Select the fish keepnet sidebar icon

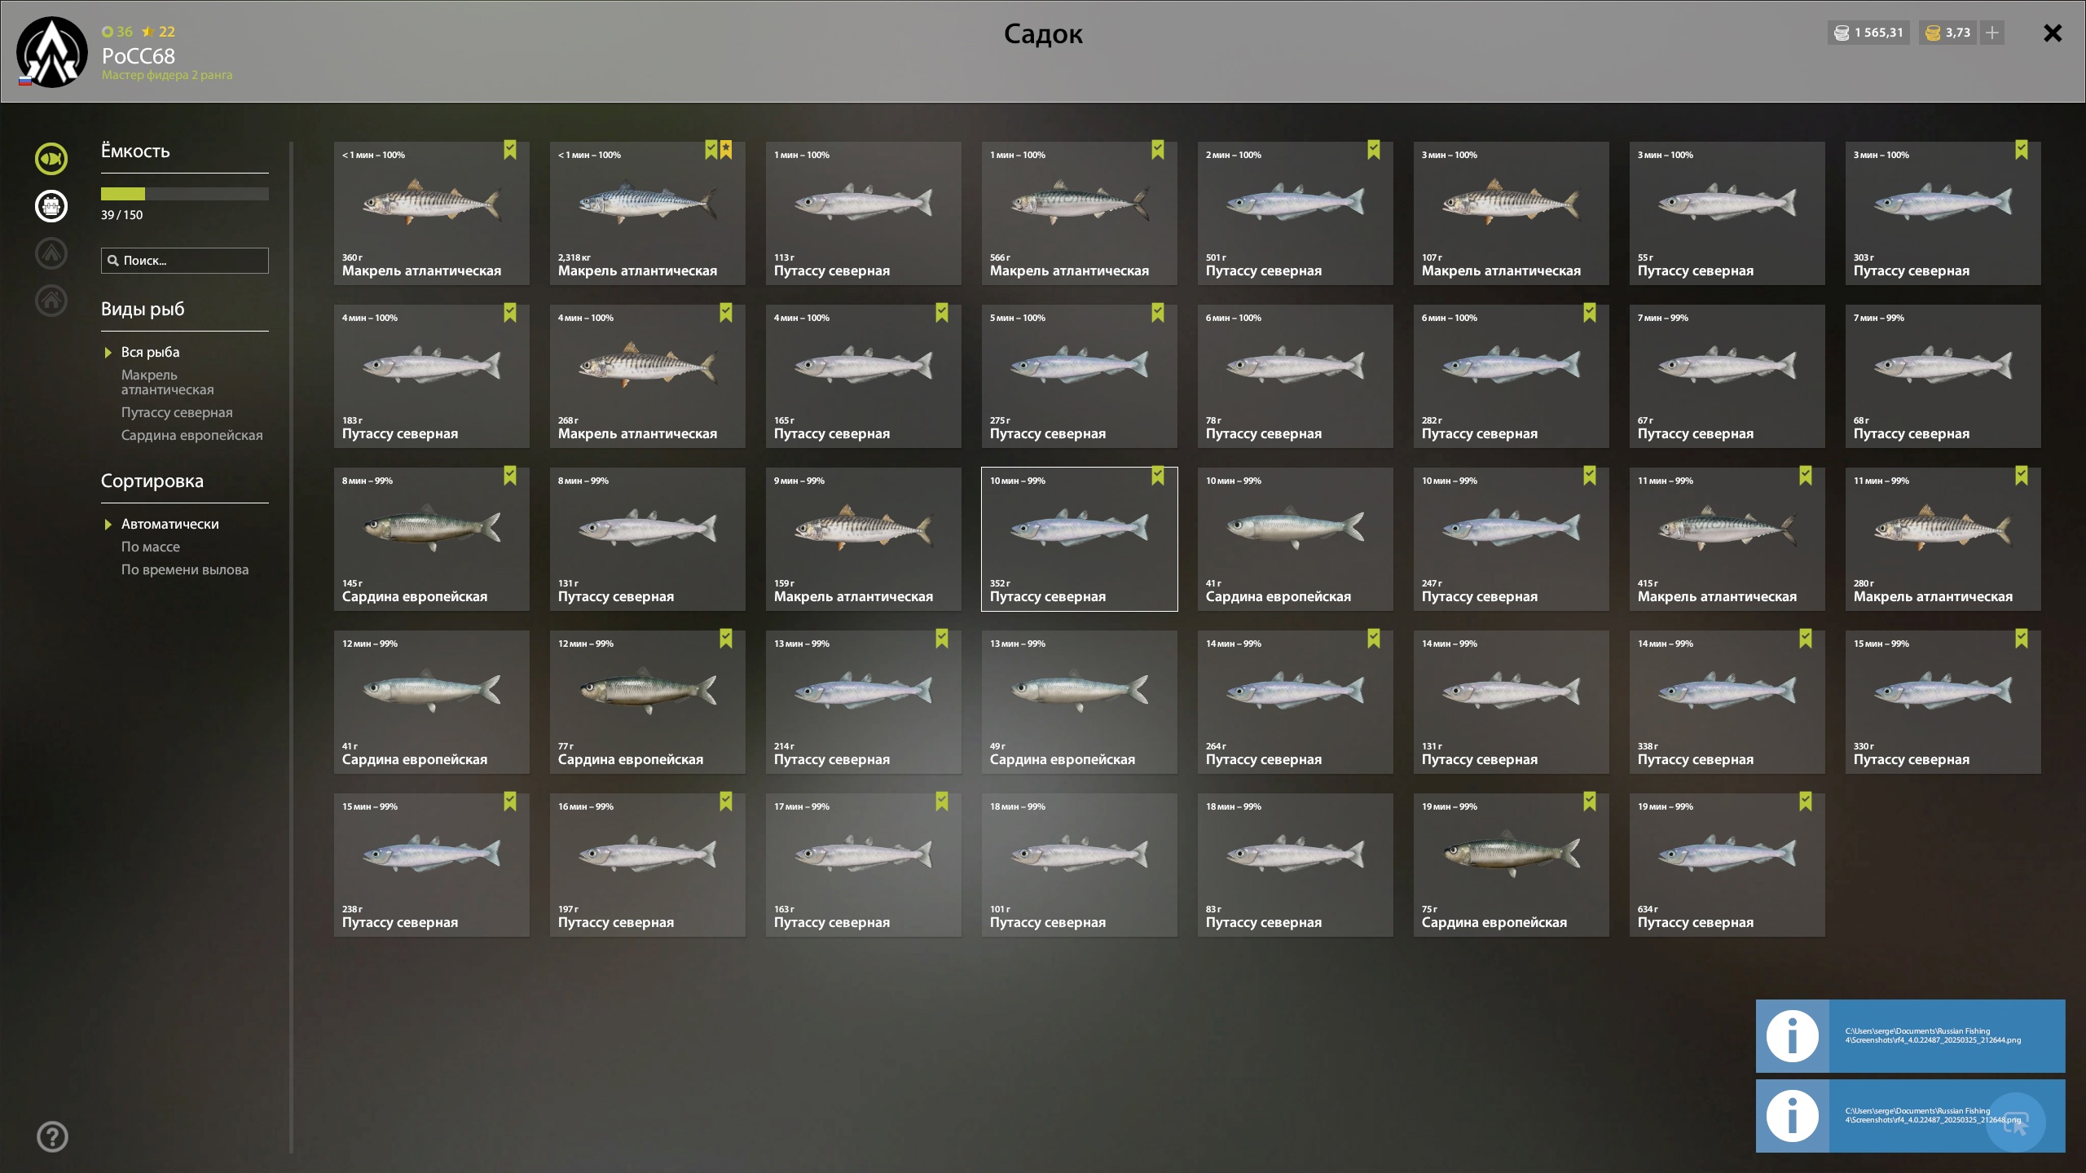[x=51, y=159]
